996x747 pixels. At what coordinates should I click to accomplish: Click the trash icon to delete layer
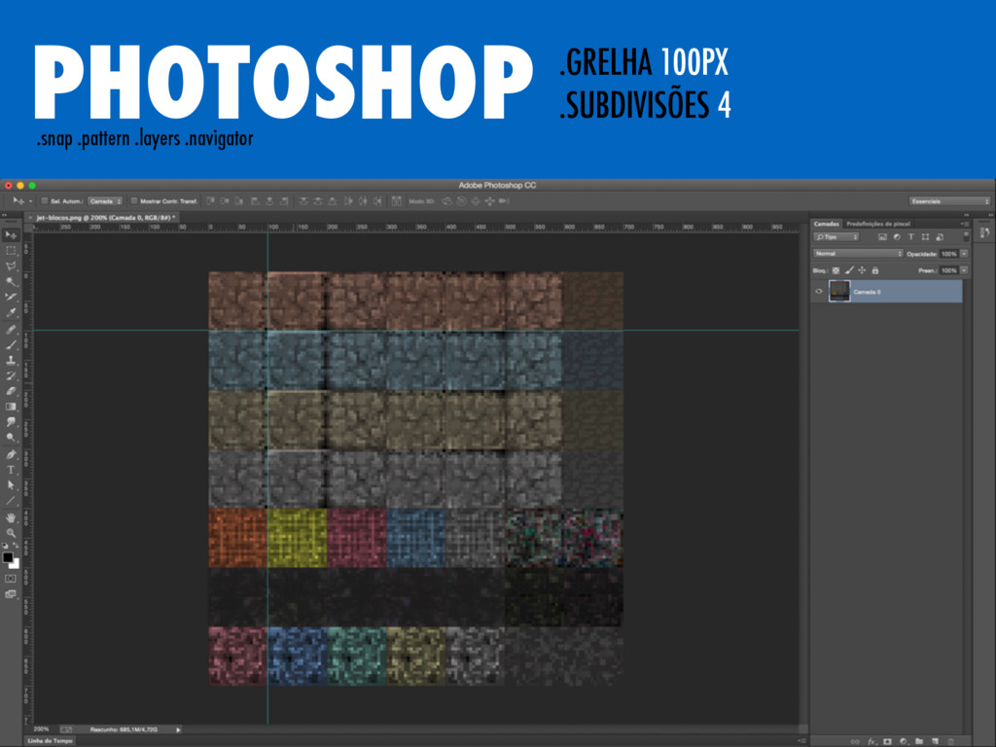951,741
